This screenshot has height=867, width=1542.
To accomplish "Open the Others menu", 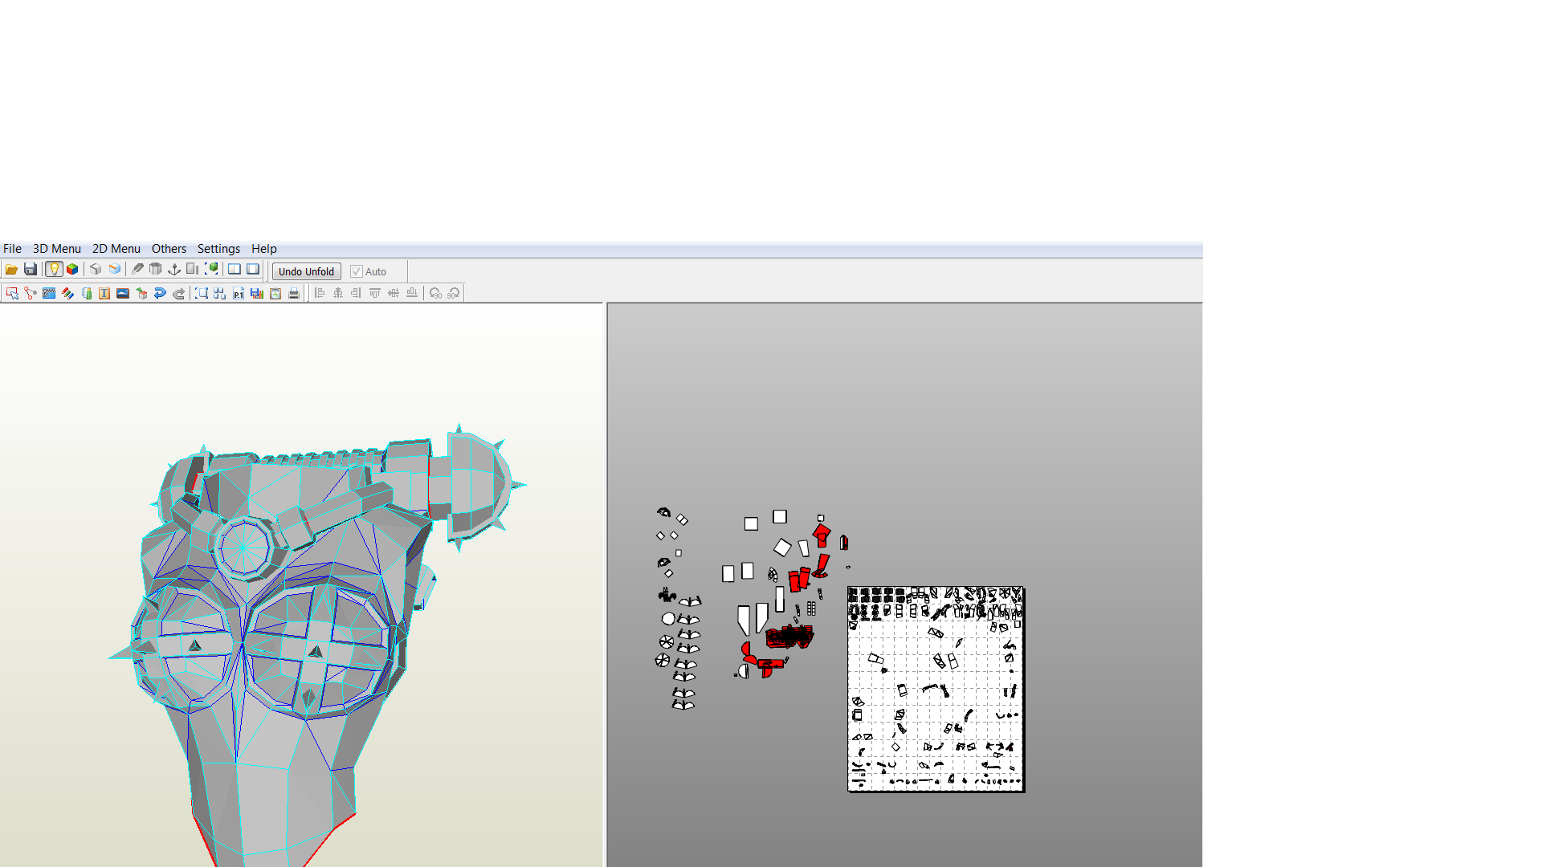I will [169, 249].
